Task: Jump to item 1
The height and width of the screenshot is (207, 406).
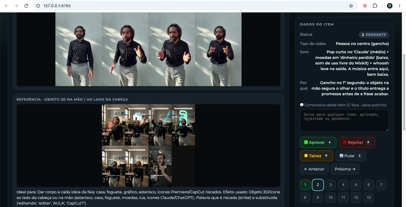Action: [305, 185]
